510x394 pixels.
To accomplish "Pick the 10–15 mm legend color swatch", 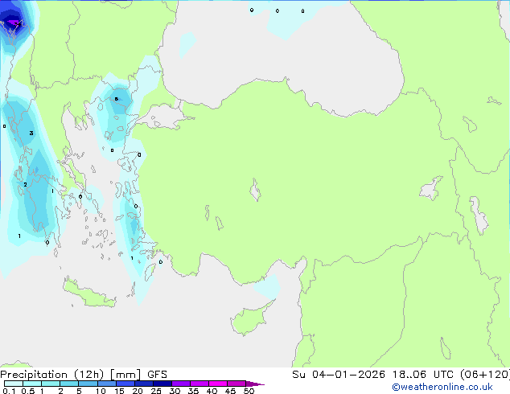I will (x=106, y=384).
